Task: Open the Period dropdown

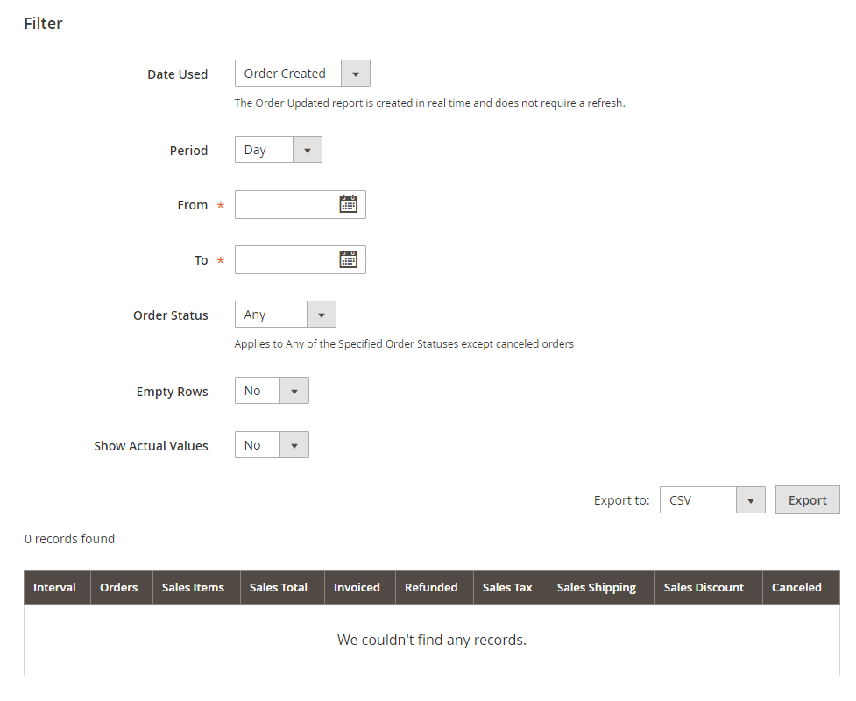Action: click(x=278, y=150)
